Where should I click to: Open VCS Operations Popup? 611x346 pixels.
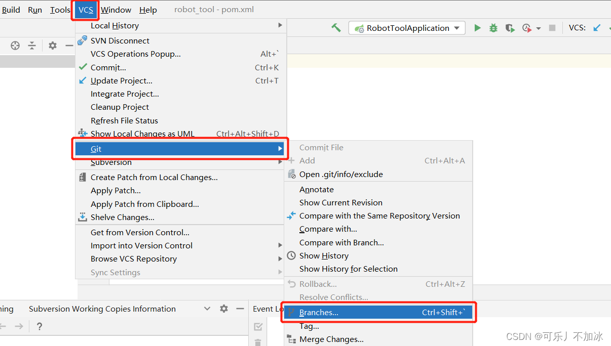[181, 54]
